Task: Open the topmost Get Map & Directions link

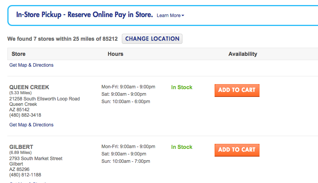Action: pyautogui.click(x=31, y=65)
